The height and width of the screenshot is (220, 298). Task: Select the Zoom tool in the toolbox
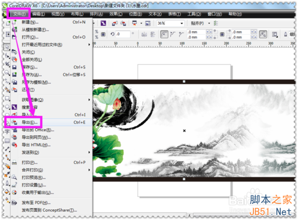7,73
